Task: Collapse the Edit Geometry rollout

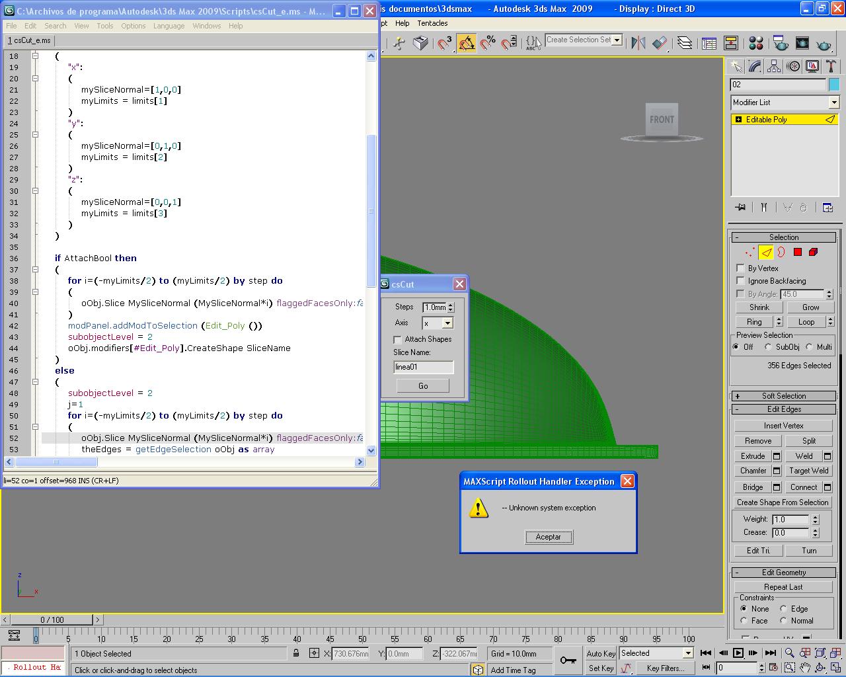Action: (x=784, y=573)
